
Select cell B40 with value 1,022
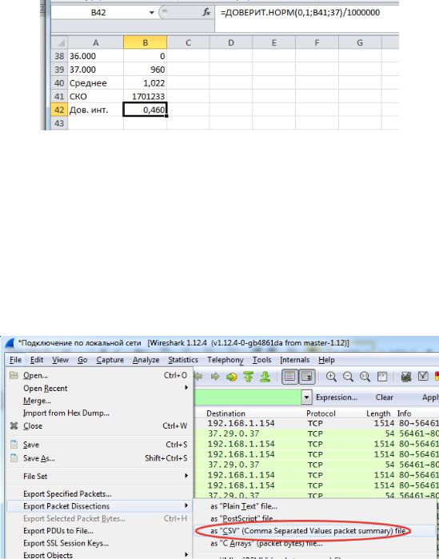pos(145,83)
